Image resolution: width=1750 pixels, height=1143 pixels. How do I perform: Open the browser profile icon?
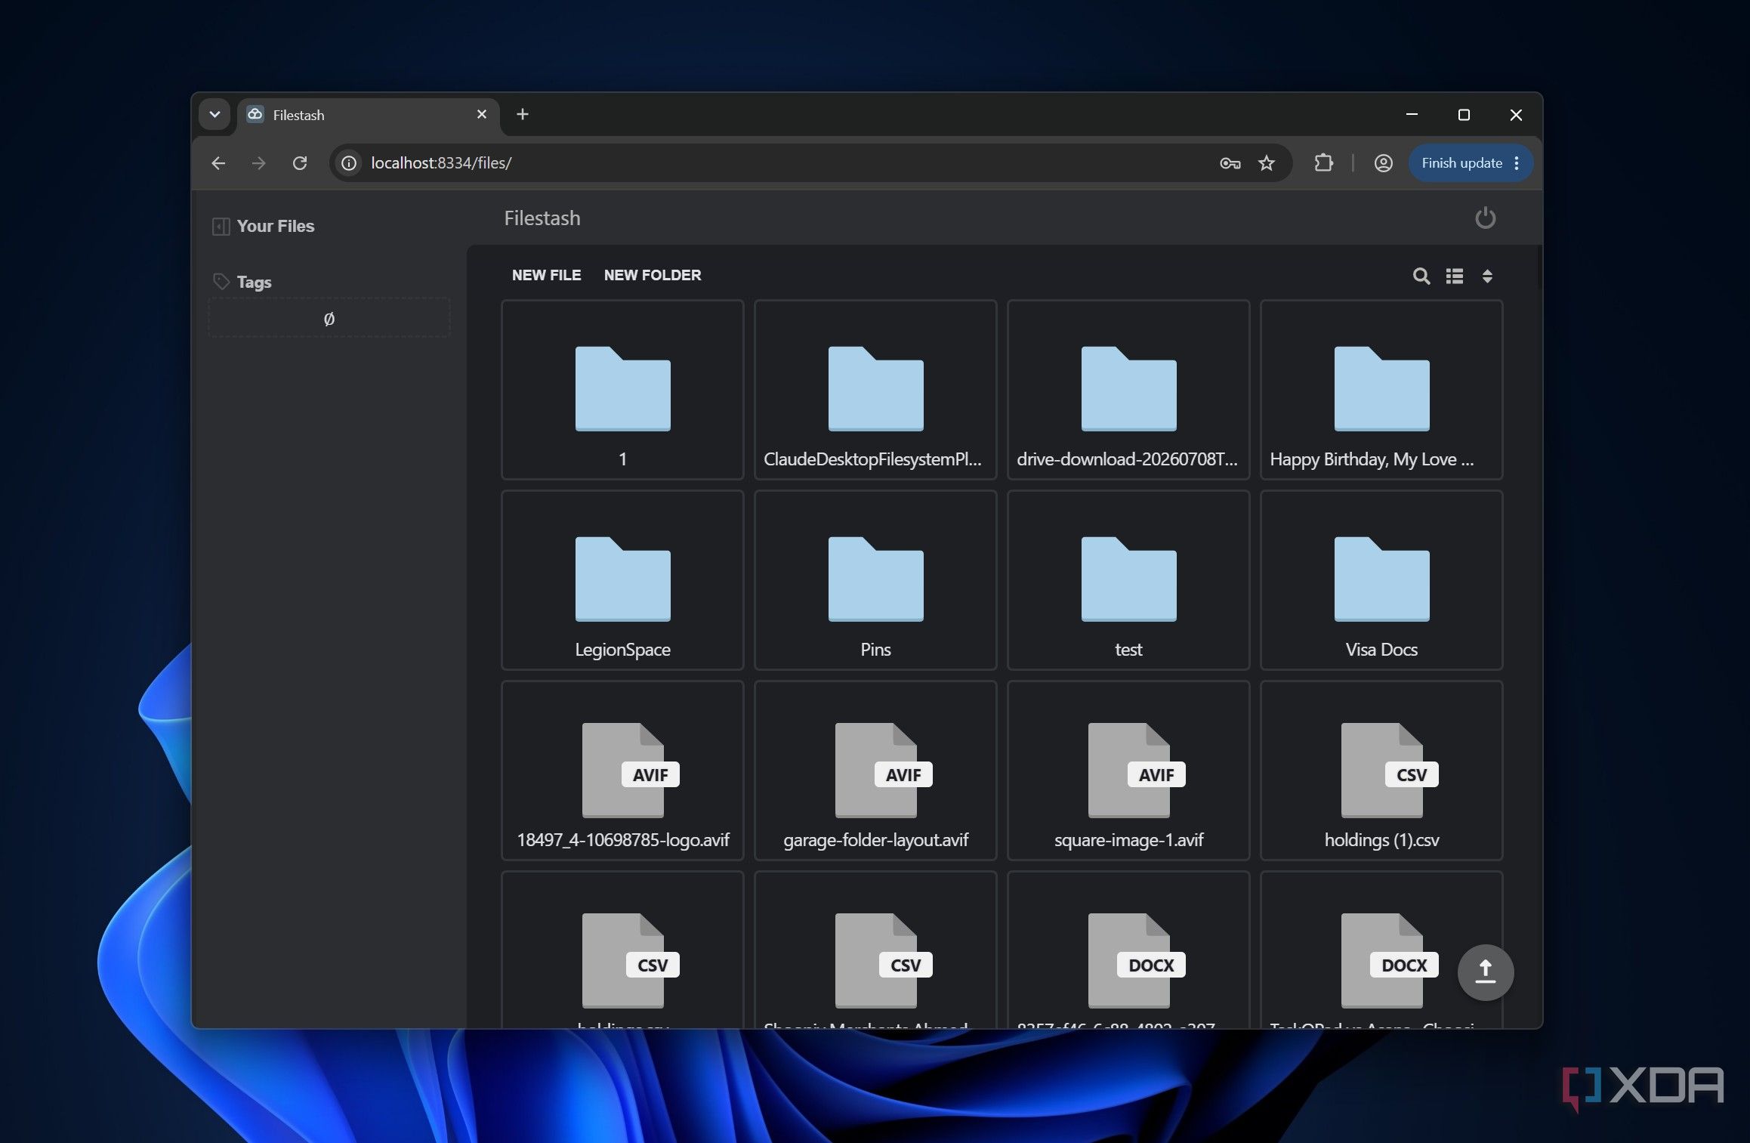click(1383, 163)
